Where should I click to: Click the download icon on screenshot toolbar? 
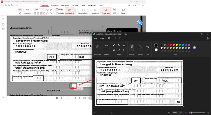(x=83, y=85)
